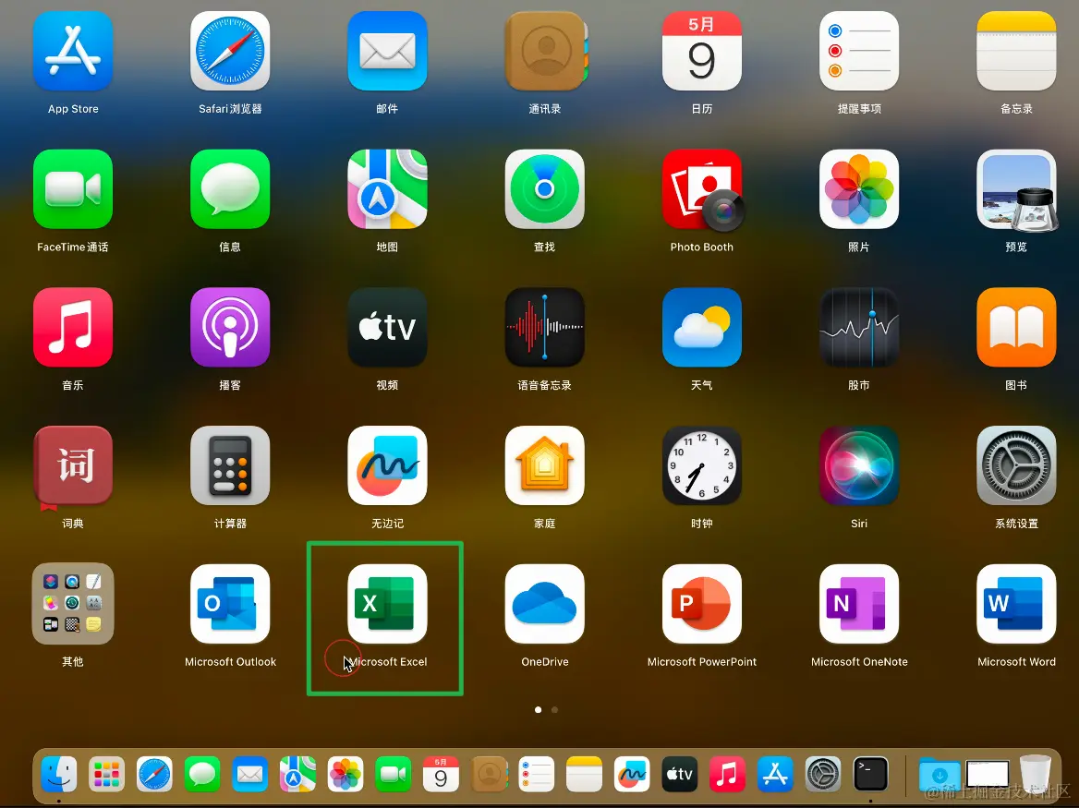Image resolution: width=1079 pixels, height=808 pixels.
Task: Launch Microsoft Excel
Action: 387,604
